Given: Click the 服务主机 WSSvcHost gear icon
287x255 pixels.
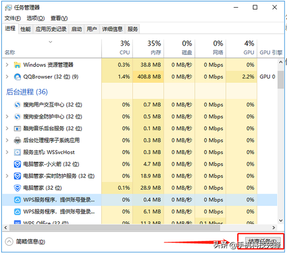Looking at the screenshot, I should pyautogui.click(x=17, y=152).
